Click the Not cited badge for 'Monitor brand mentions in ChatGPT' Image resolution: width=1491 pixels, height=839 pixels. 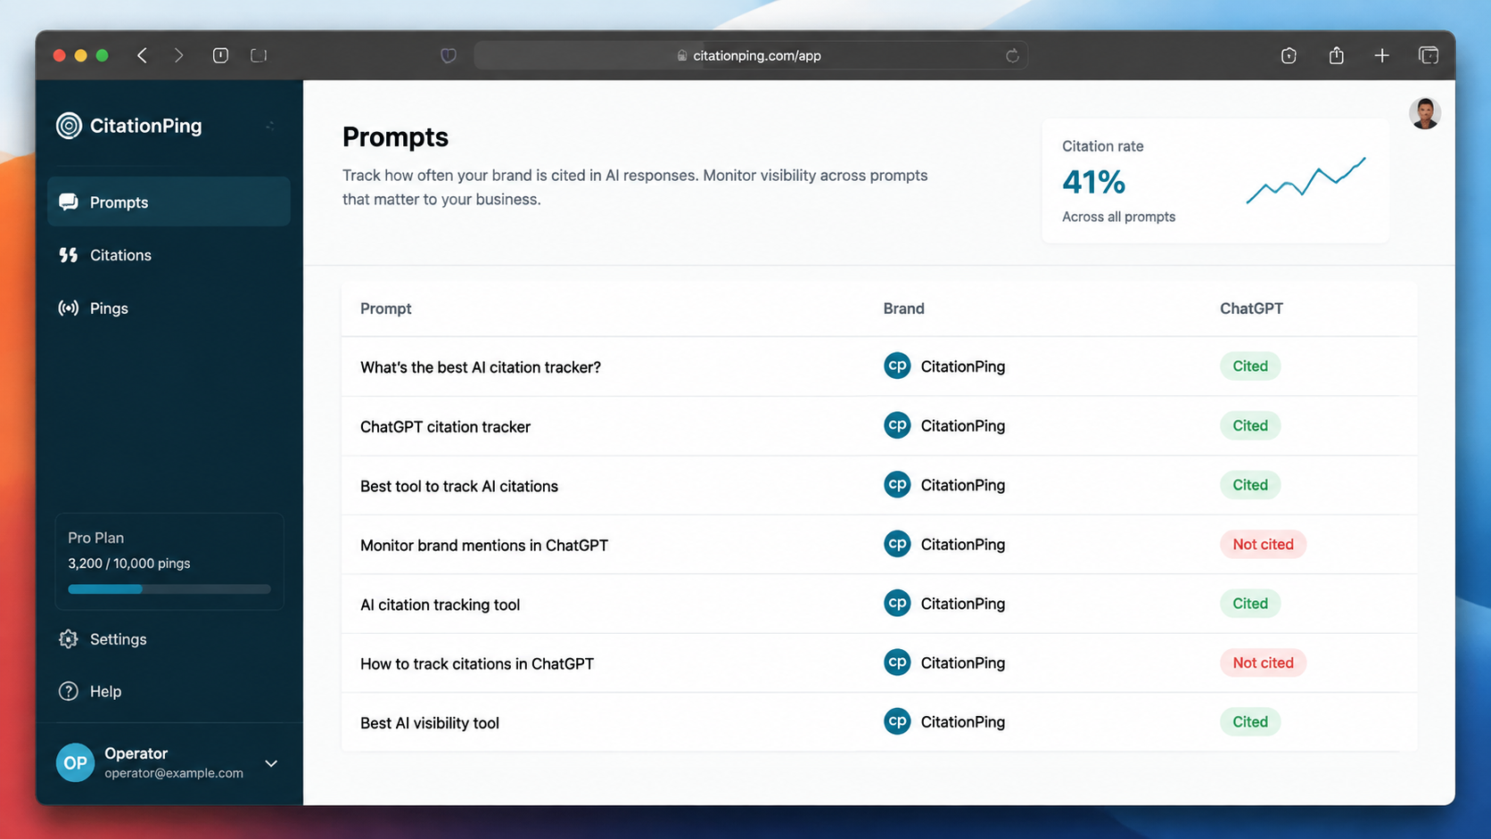coord(1263,544)
